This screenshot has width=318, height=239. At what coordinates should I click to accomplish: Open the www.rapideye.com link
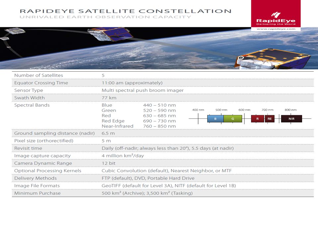pyautogui.click(x=276, y=29)
